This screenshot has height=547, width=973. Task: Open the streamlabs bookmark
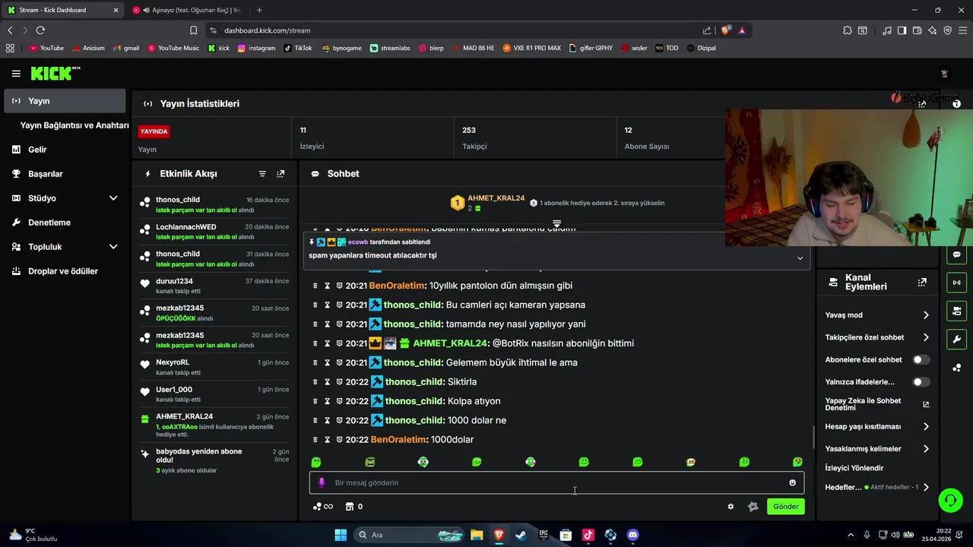point(390,48)
